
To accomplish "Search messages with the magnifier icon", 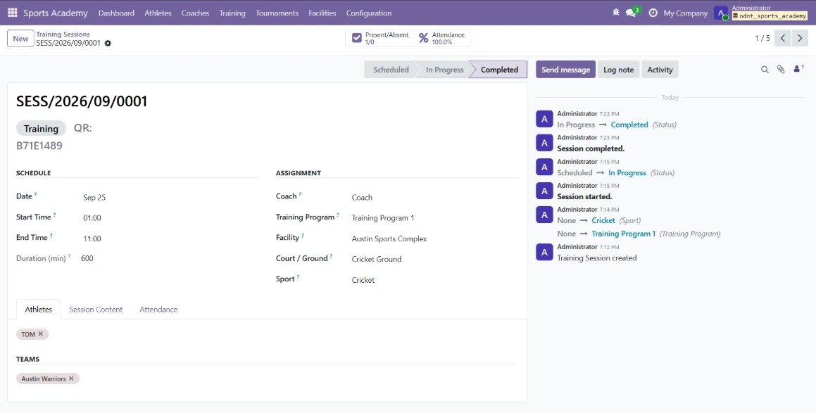I will point(765,69).
